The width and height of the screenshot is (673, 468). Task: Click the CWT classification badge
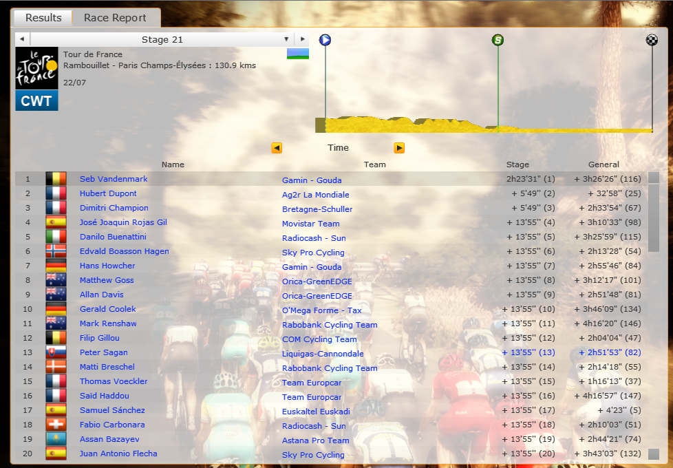click(x=36, y=101)
